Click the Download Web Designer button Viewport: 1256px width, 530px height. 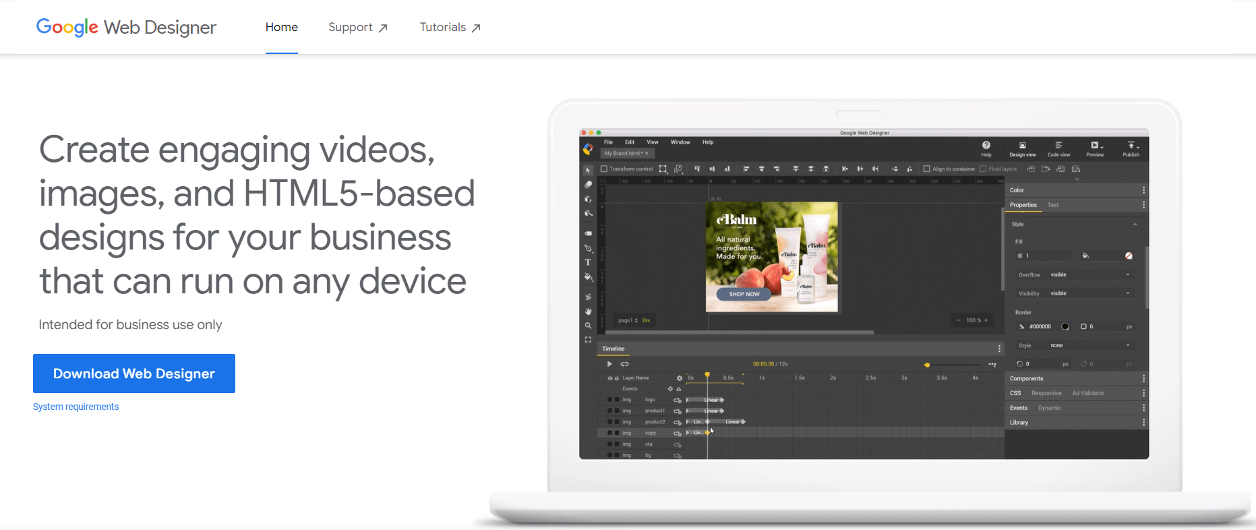click(x=134, y=374)
